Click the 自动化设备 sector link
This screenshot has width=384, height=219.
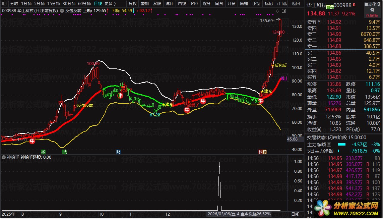click(372, 7)
